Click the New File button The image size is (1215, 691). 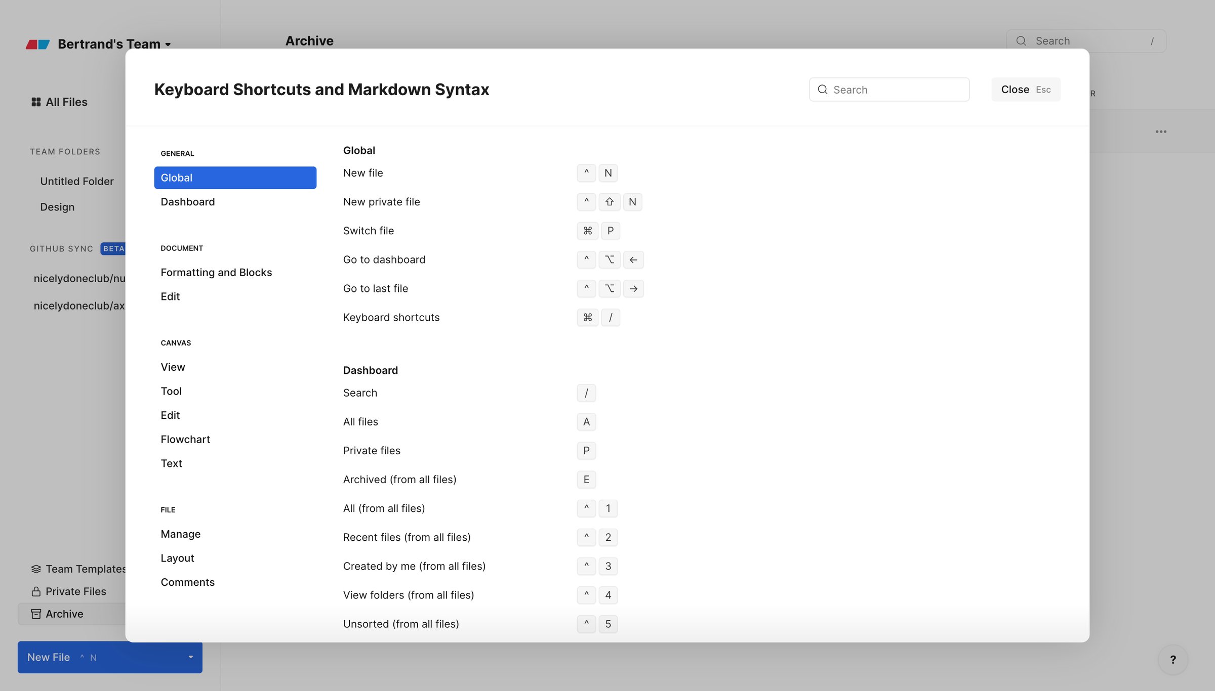tap(110, 657)
